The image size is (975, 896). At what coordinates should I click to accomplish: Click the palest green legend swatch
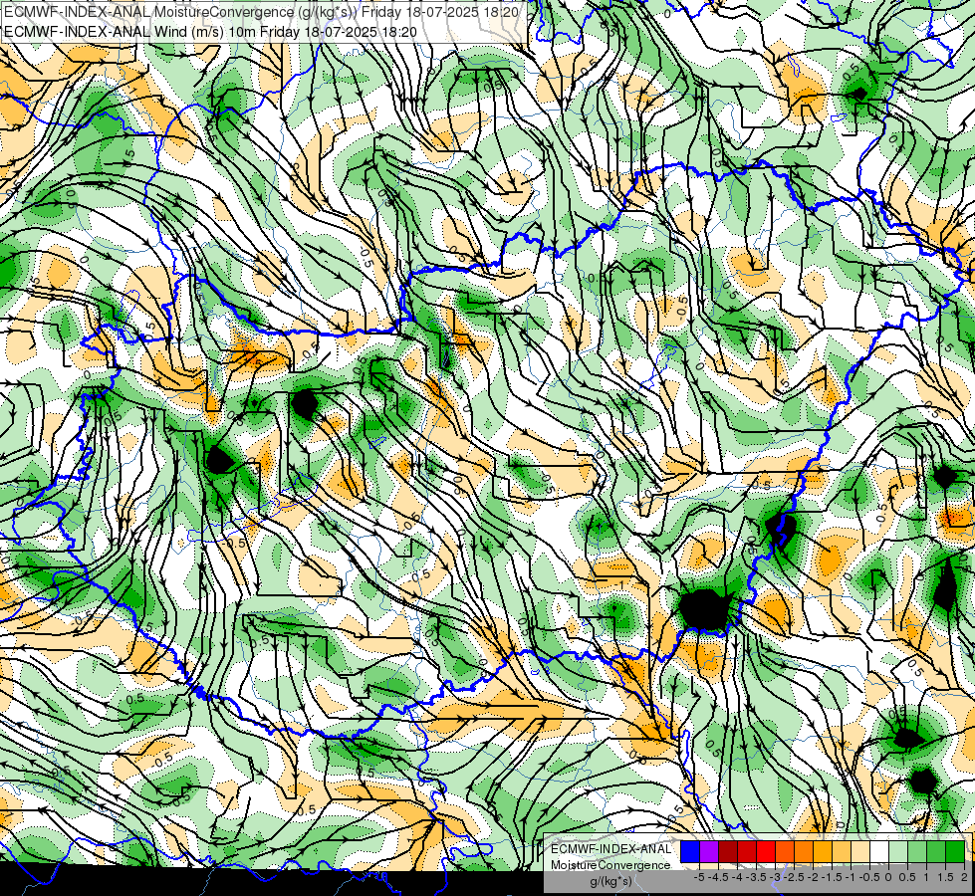pyautogui.click(x=898, y=851)
